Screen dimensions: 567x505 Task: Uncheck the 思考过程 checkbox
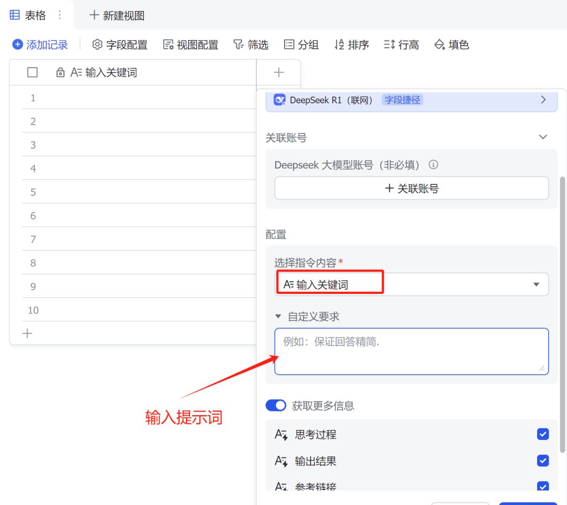point(543,434)
